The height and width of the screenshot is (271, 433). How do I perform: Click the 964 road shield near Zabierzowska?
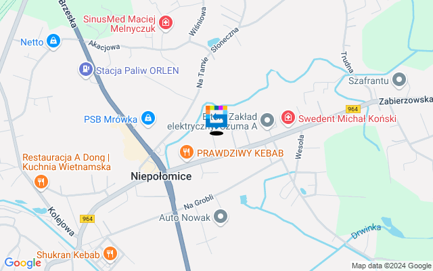353,109
